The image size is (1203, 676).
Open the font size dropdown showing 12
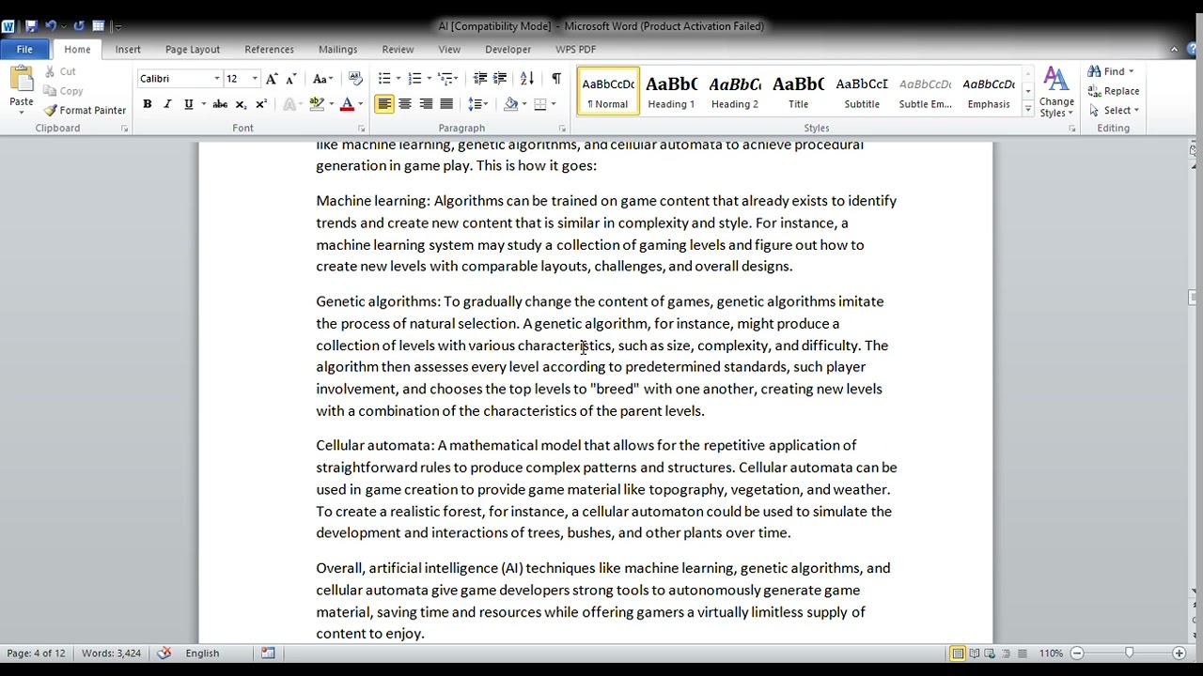pyautogui.click(x=254, y=79)
